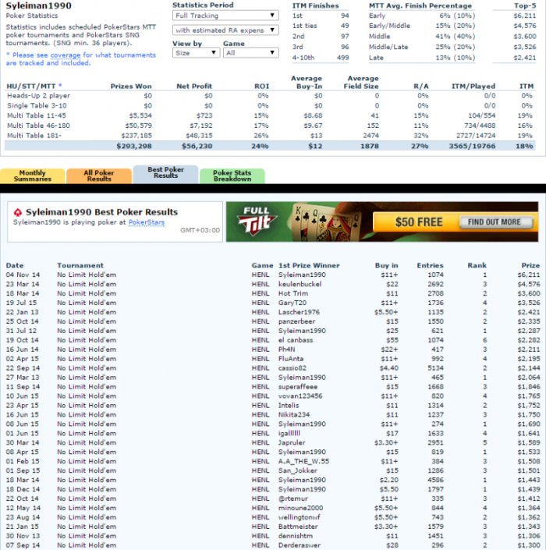Click the $6,211 prize in results table
The height and width of the screenshot is (550, 546).
pos(529,275)
